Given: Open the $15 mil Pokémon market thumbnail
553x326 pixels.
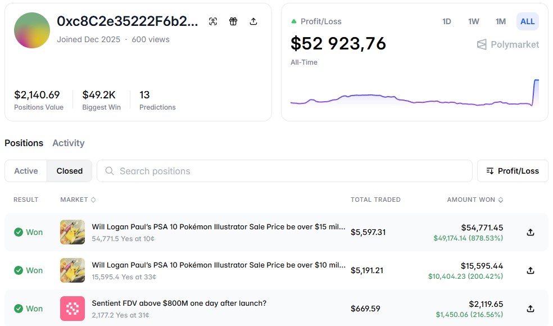Looking at the screenshot, I should 72,232.
